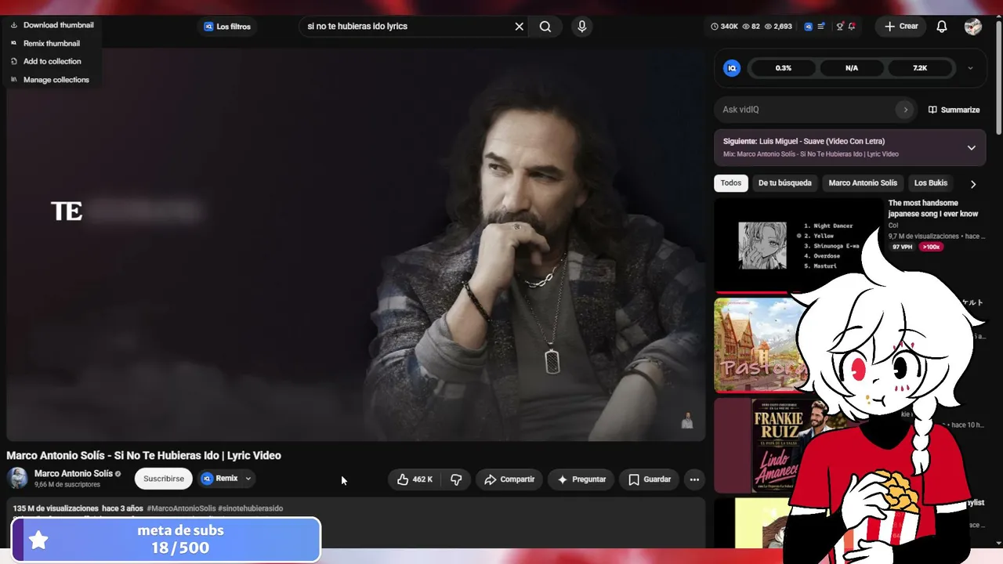This screenshot has height=564, width=1003.
Task: Click the 7.2K vidIQ stat pill
Action: click(x=920, y=68)
